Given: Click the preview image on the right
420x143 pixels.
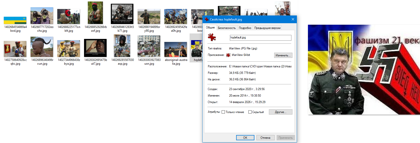Looking at the screenshot, I should 364,70.
